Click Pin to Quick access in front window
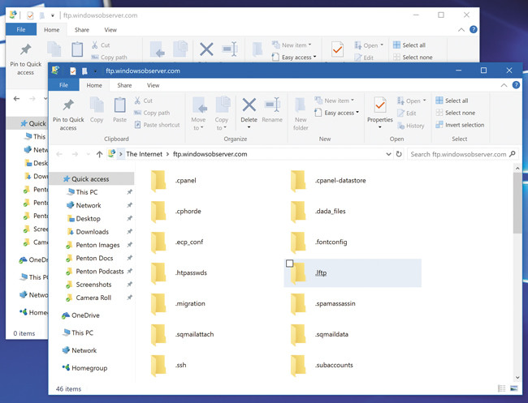The image size is (528, 403). click(68, 114)
